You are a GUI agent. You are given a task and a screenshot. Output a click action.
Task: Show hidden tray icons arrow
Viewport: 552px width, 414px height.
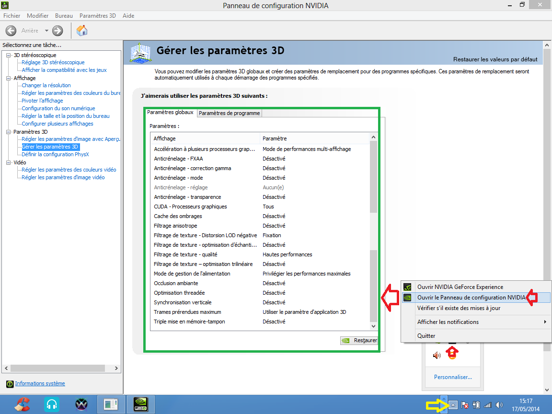453,405
